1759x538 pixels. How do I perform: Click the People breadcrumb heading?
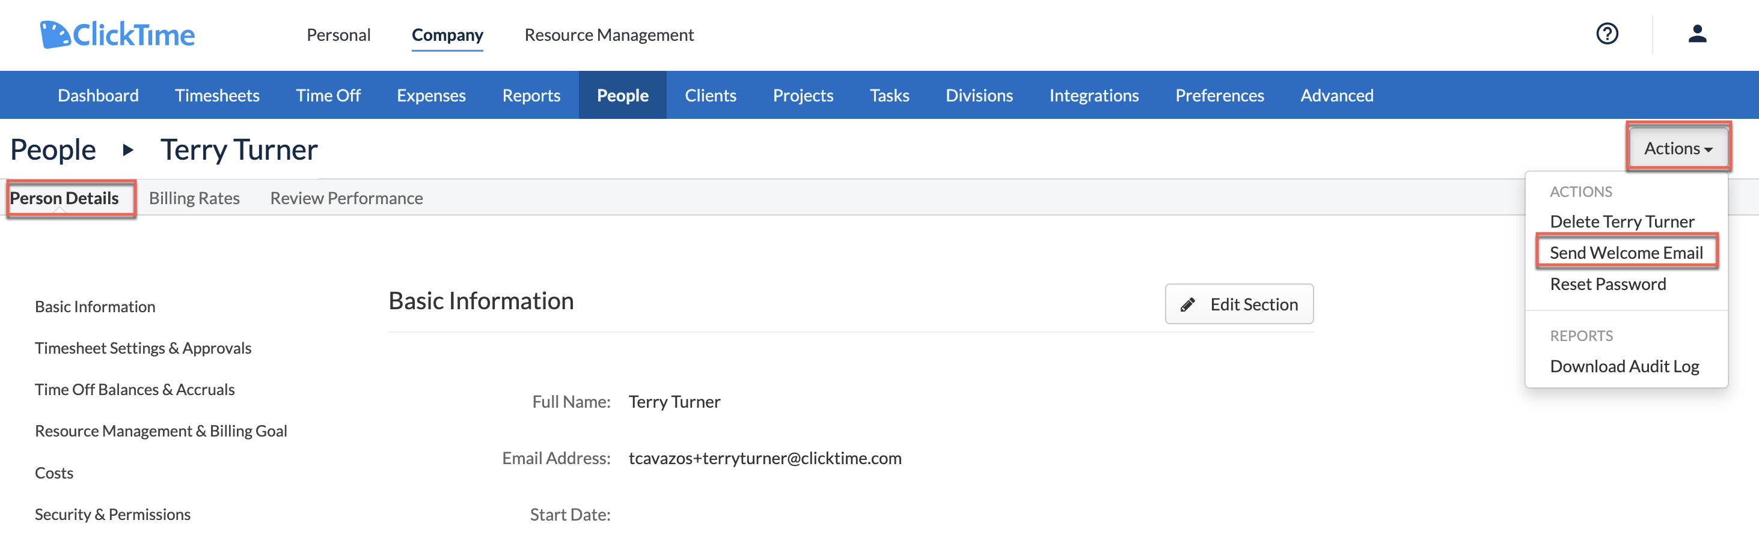pos(54,150)
